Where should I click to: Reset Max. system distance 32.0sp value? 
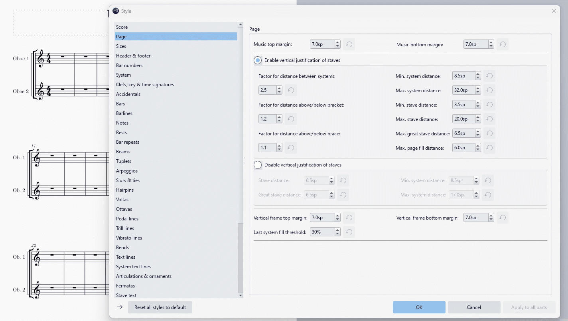489,90
